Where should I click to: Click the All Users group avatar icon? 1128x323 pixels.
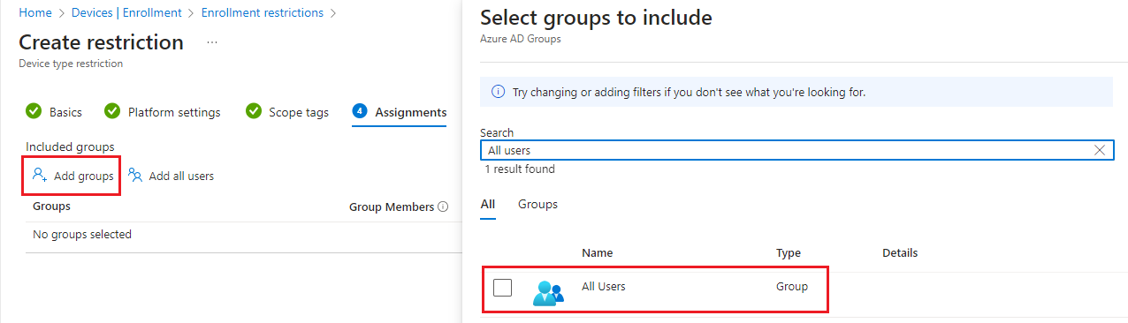[x=548, y=292]
